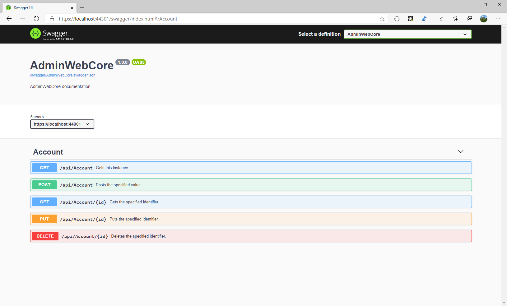507x306 pixels.
Task: Expand GET /api/Account/{id} operation
Action: click(251, 202)
